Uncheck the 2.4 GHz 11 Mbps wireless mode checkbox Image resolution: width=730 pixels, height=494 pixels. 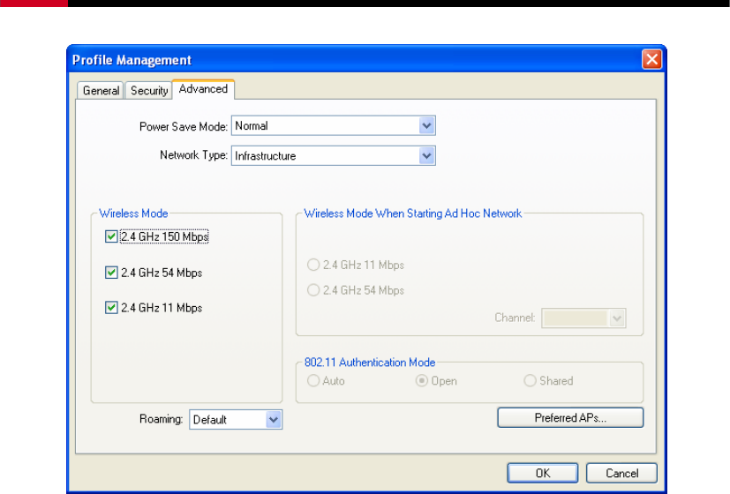[x=111, y=308]
